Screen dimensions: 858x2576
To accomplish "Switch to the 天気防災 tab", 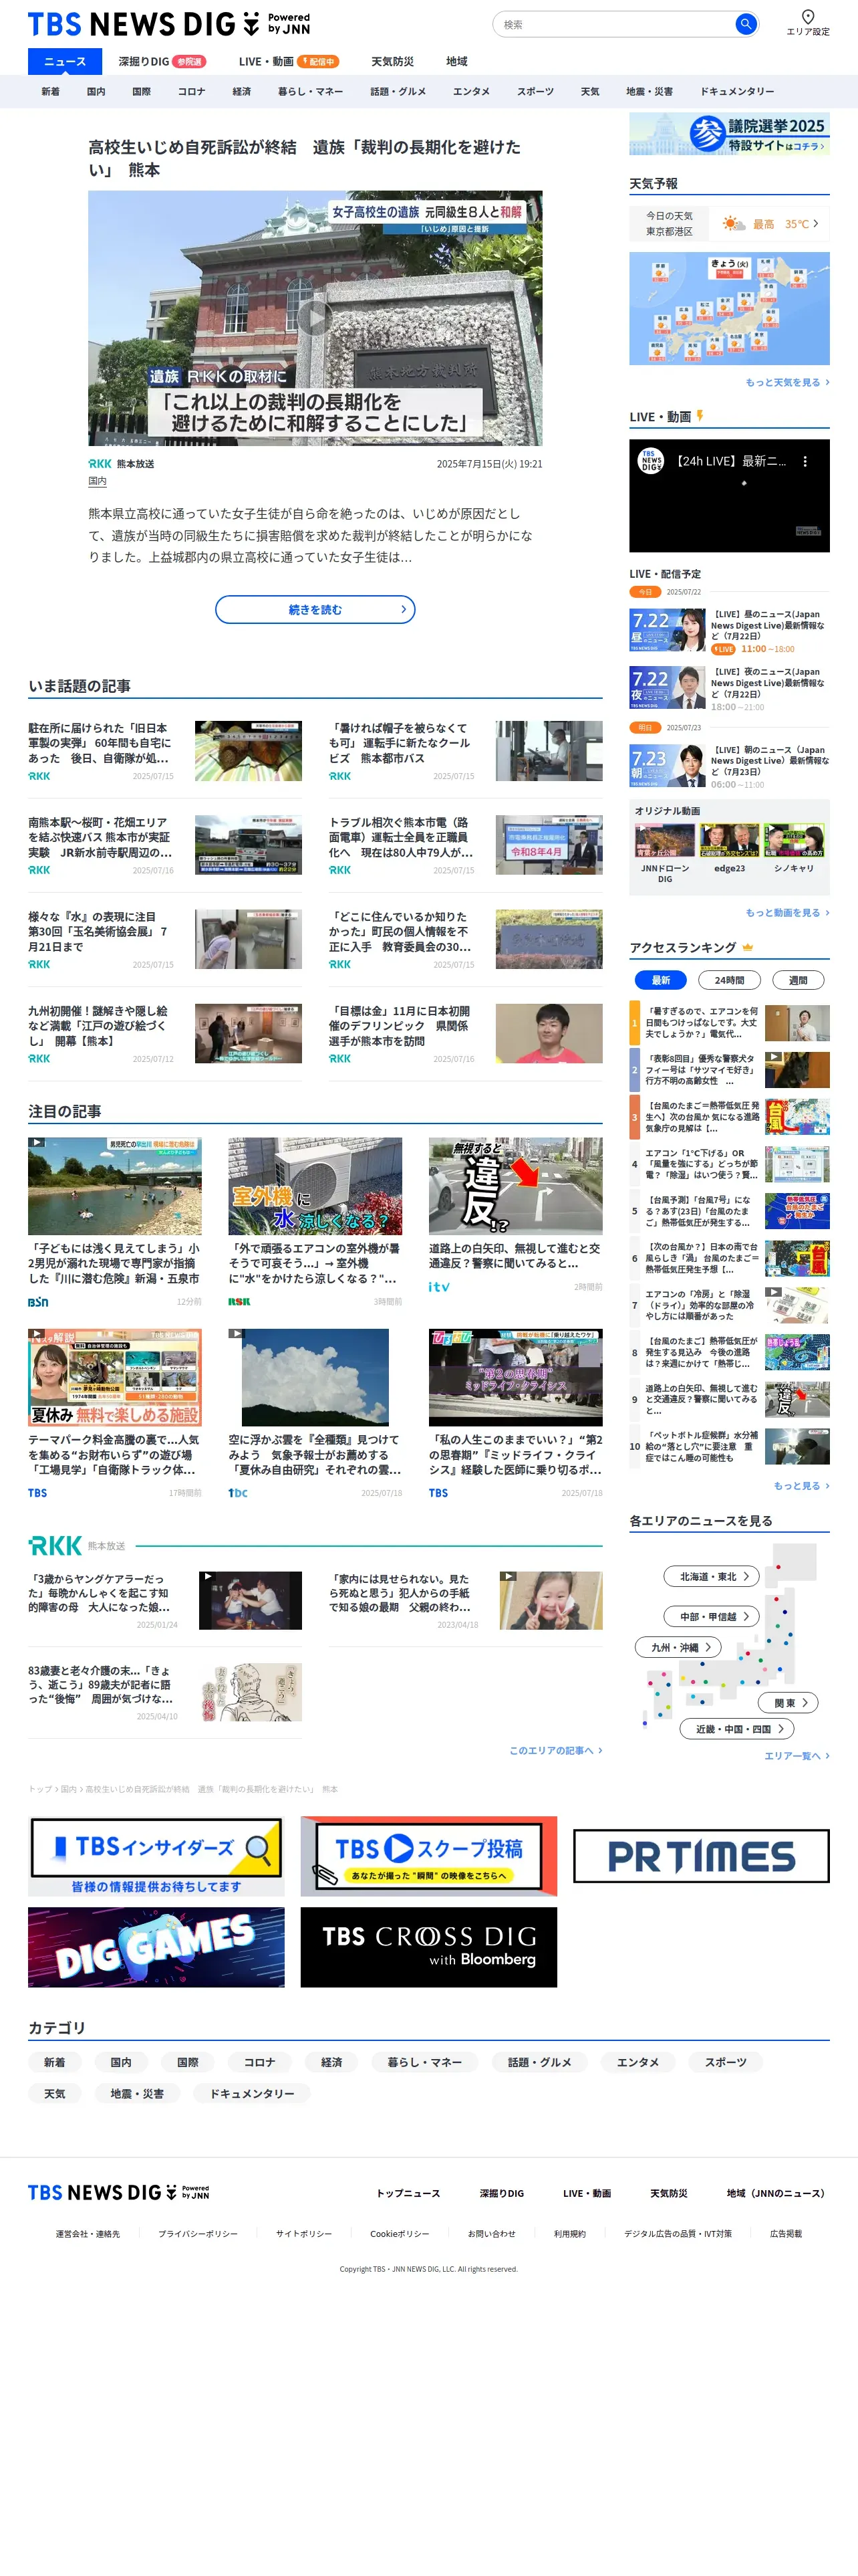I will point(392,62).
